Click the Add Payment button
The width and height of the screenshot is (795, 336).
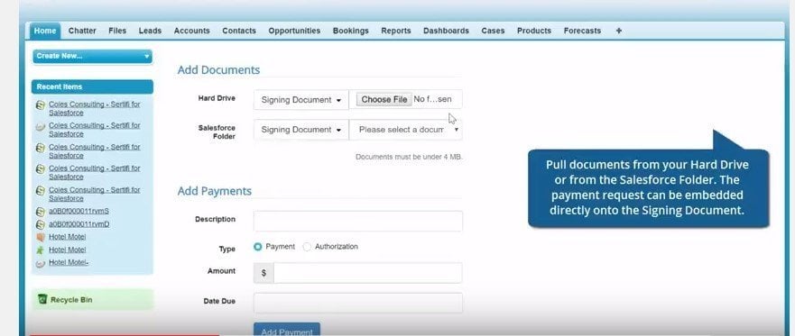point(287,330)
